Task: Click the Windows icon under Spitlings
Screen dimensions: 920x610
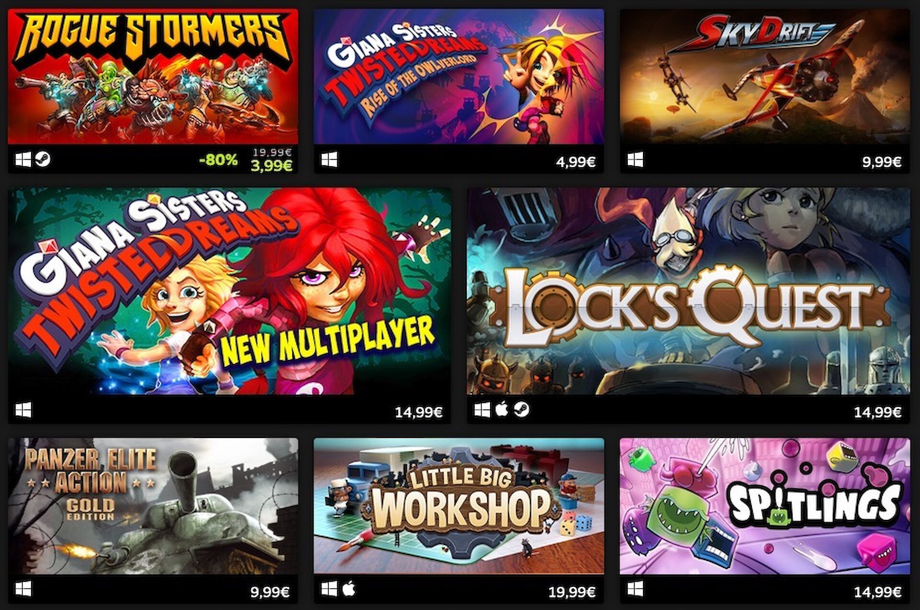Action: 635,589
